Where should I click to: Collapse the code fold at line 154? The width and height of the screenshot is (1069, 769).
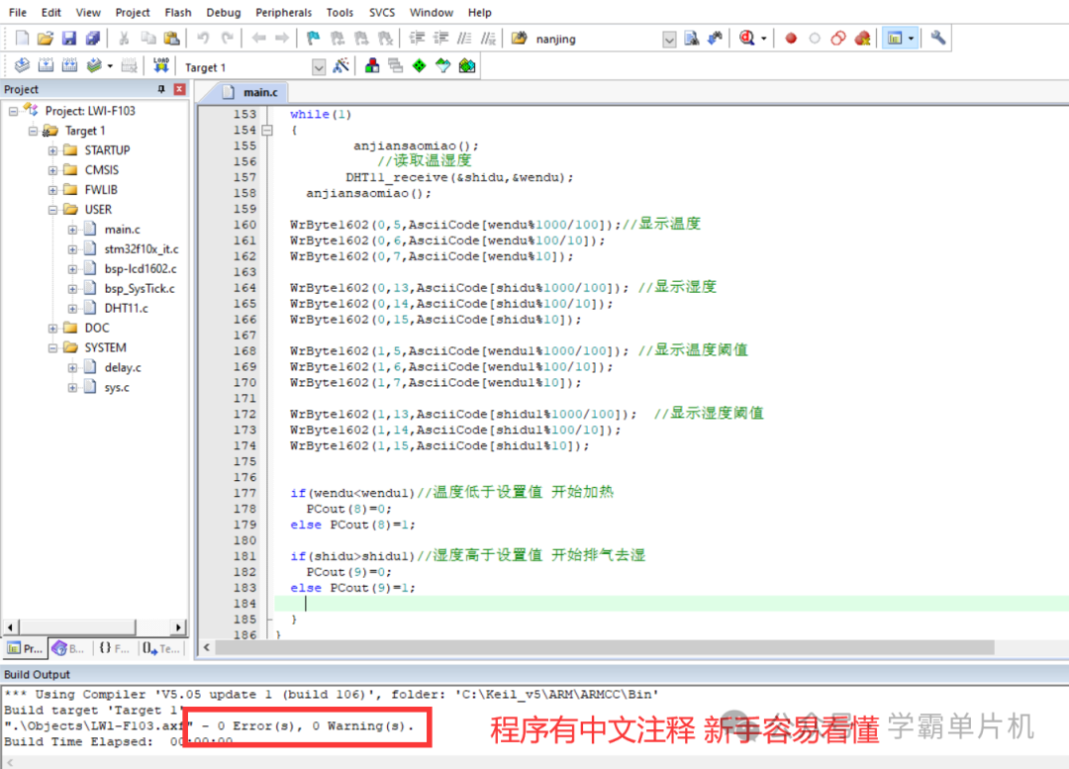point(267,131)
